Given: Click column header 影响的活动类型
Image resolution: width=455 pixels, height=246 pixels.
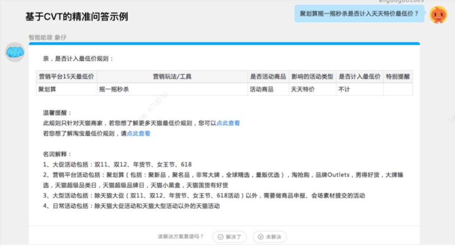Looking at the screenshot, I should 312,76.
